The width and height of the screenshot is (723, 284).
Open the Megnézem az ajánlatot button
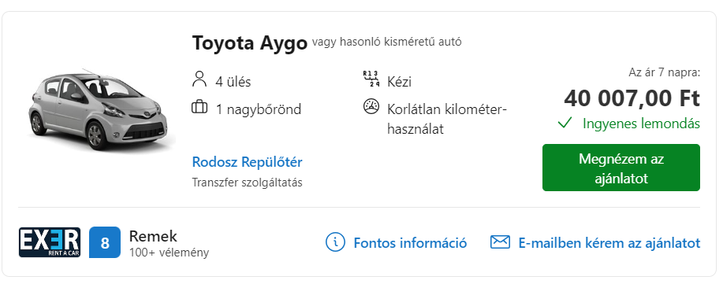tap(621, 168)
